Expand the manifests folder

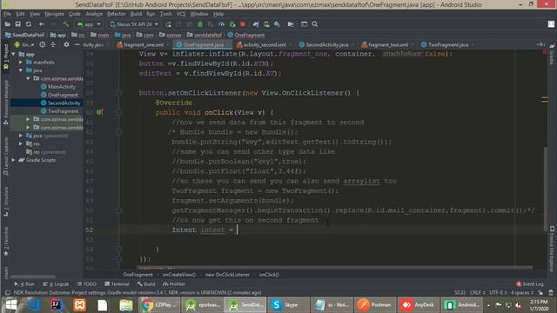[21, 62]
